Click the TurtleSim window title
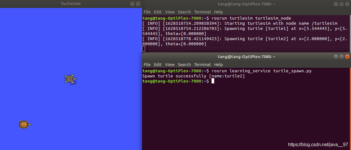Screen dimensions: 351x150 [x=71, y=4]
